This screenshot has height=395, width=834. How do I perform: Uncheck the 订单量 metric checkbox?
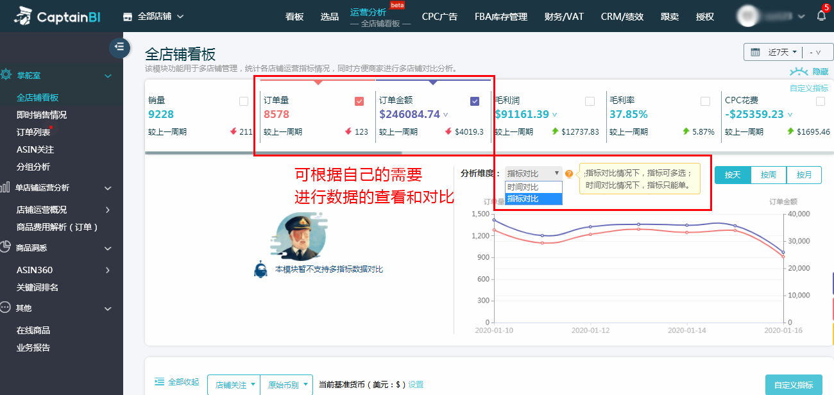359,101
